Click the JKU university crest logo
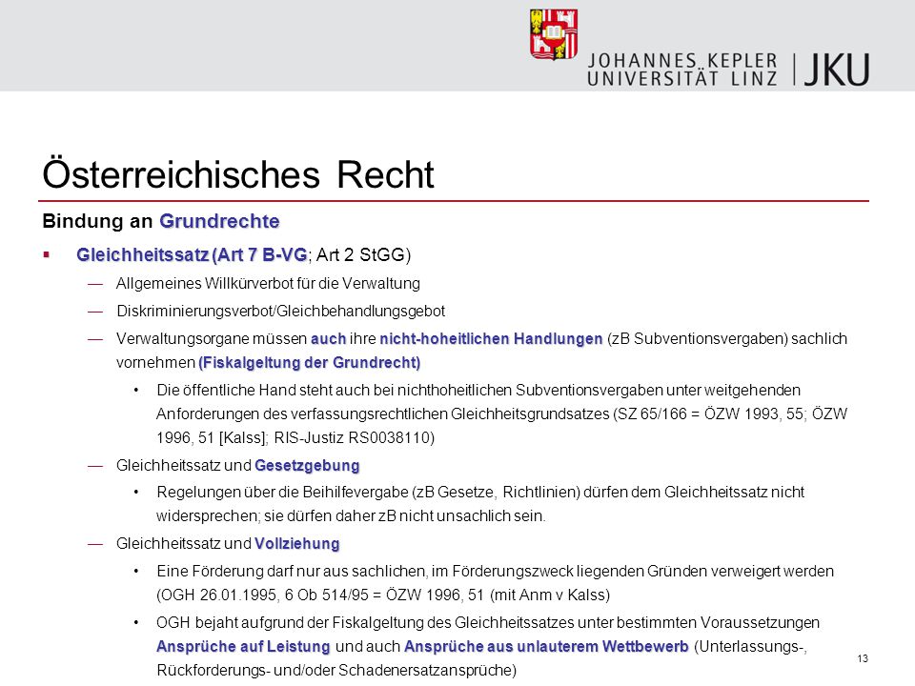The image size is (915, 686). tap(554, 34)
